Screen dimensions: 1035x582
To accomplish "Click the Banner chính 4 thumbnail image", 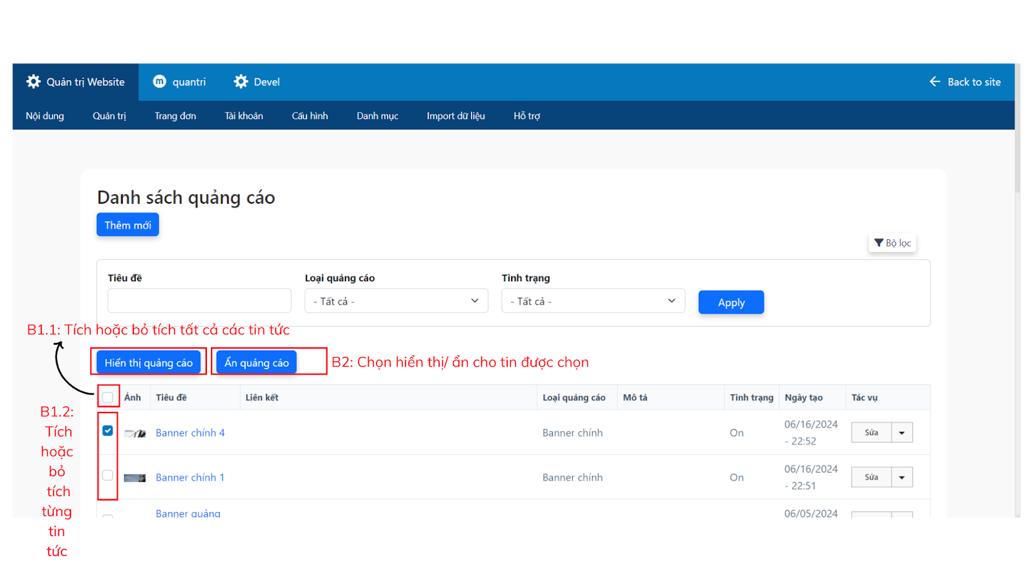I will click(135, 433).
